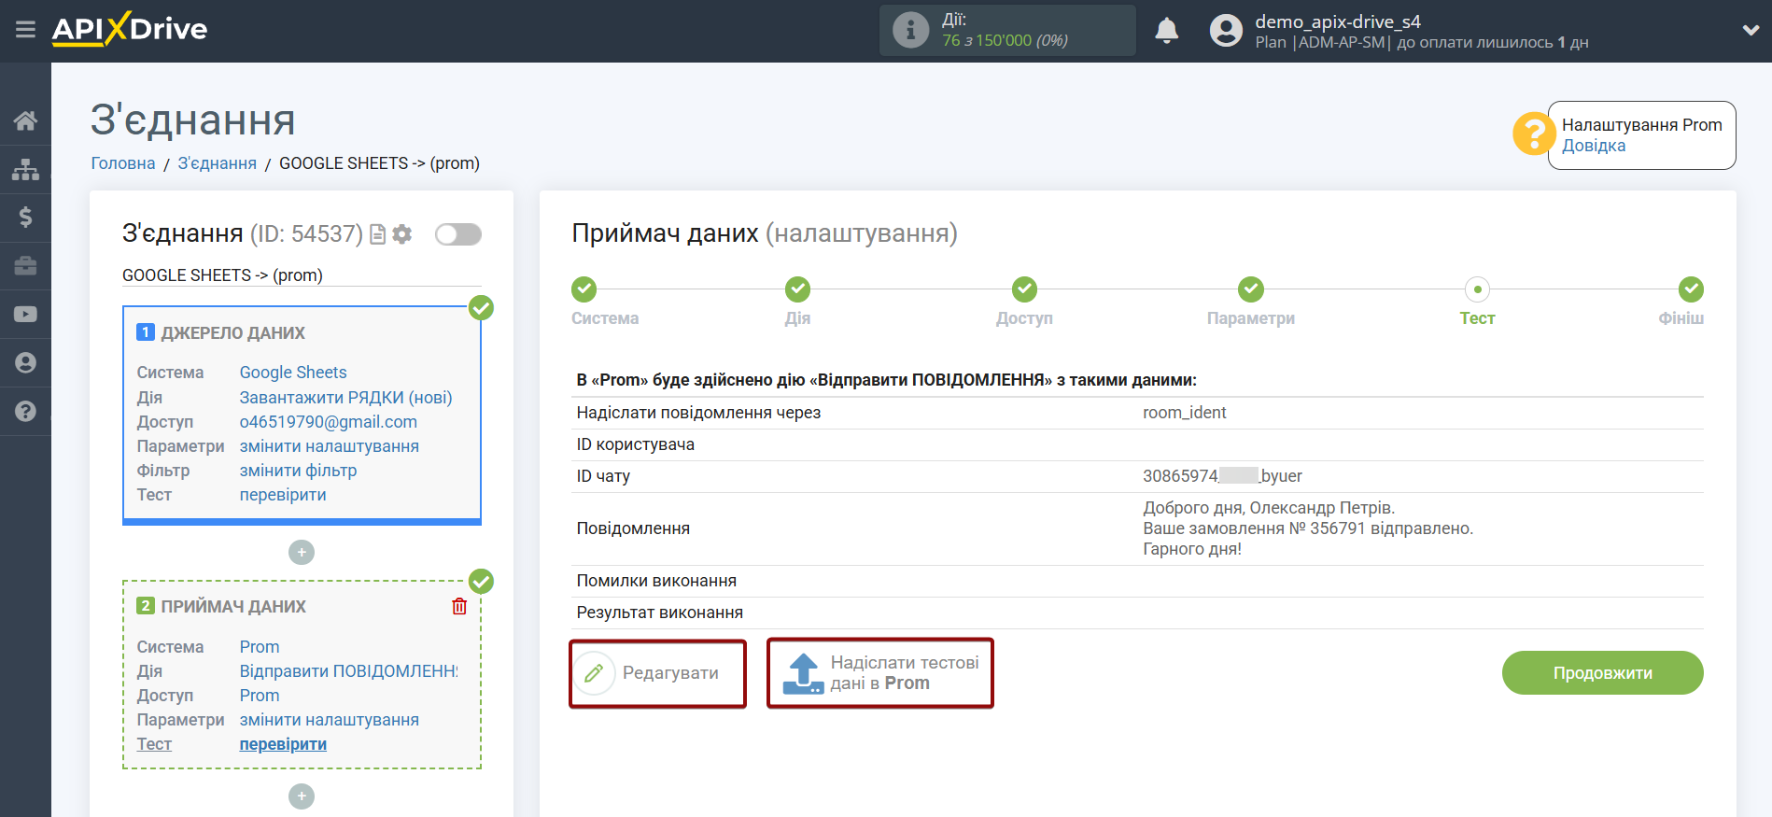Image resolution: width=1772 pixels, height=817 pixels.
Task: Click the yellow help question icon
Action: (1534, 134)
